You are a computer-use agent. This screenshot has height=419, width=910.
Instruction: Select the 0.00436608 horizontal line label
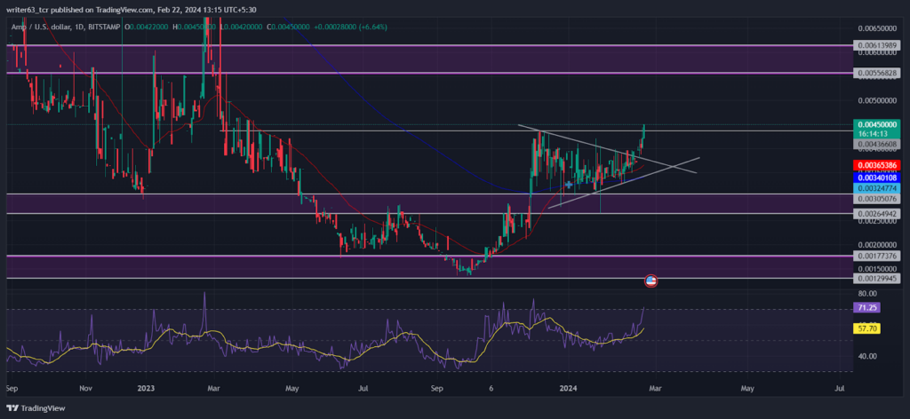pos(875,143)
